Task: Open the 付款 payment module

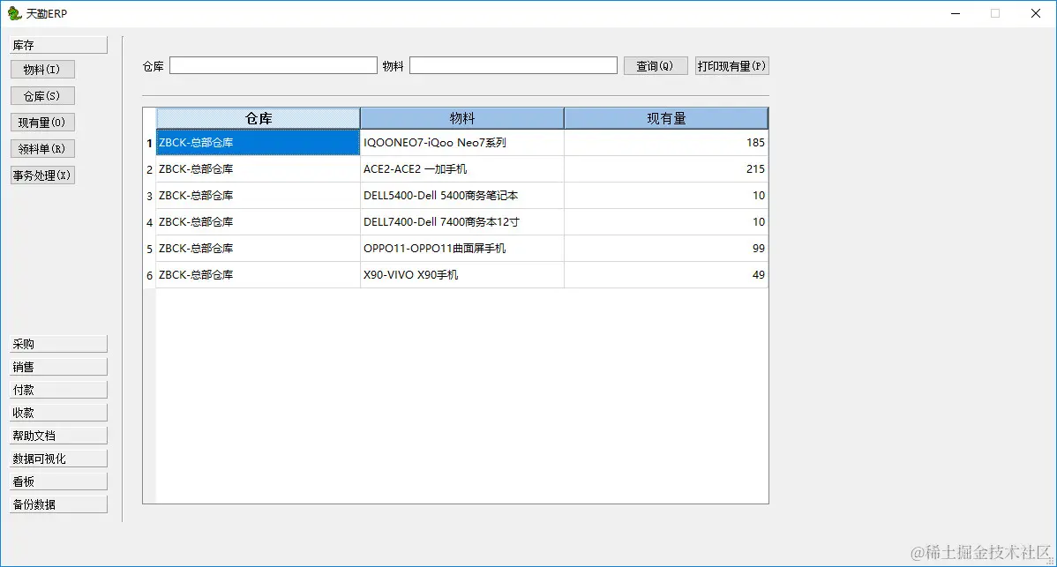Action: point(57,389)
